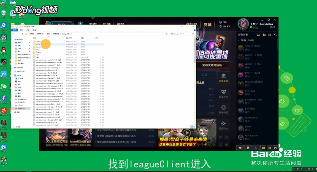The image size is (317, 172).
Task: Click the friend search magnifier icon
Action: click(275, 34)
